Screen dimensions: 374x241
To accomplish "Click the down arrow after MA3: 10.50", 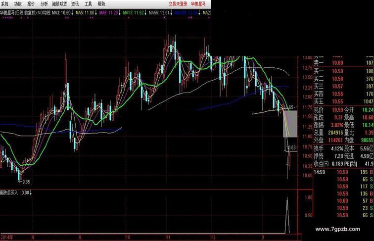I will coord(72,13).
